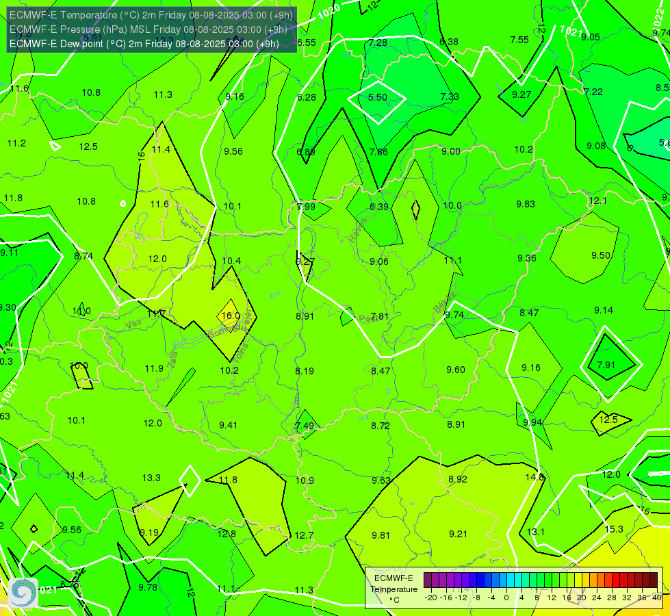Click the 9.36 temperature value
Screen dimensions: 670x616
527,258
